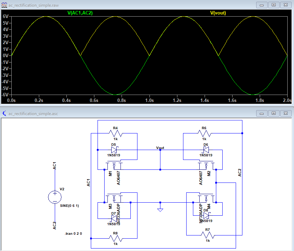Viewport: 294px width, 251px height.
Task: Click the 1k value of R8
Action: [x=116, y=244]
